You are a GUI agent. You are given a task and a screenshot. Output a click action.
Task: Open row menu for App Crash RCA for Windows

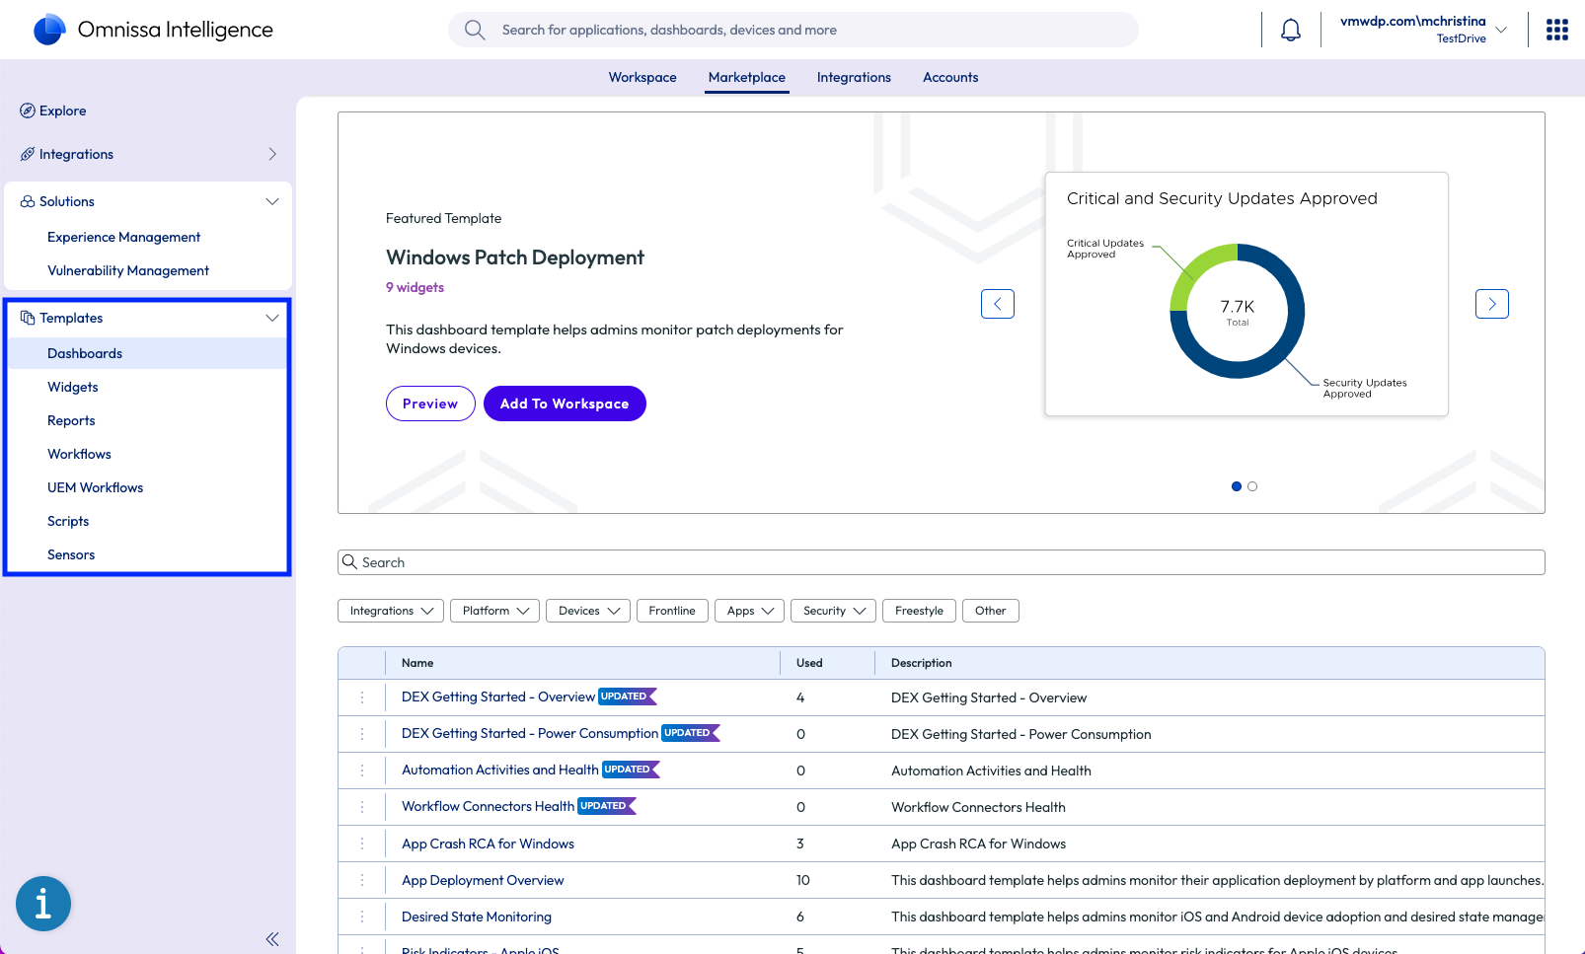pyautogui.click(x=362, y=844)
